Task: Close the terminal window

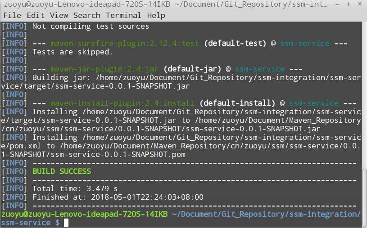Action: [359, 5]
